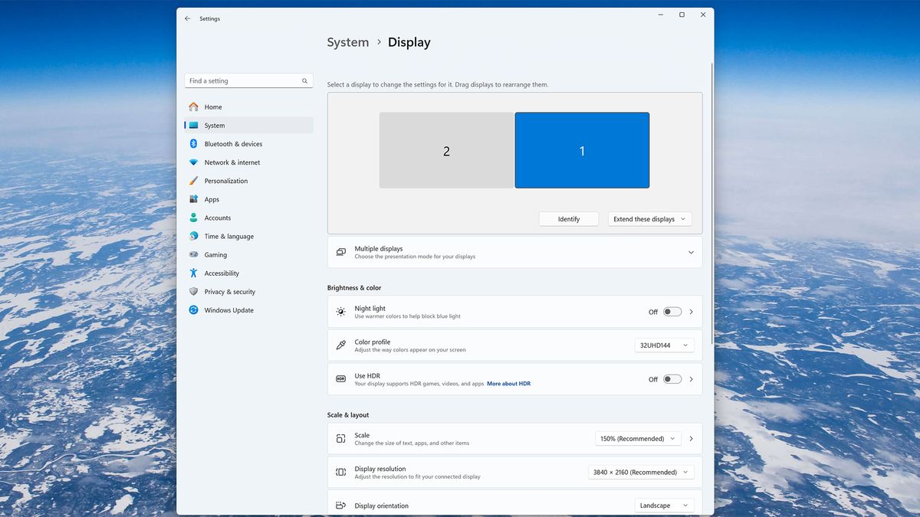Click the Display resolution monitor icon
Image resolution: width=920 pixels, height=517 pixels.
click(340, 472)
